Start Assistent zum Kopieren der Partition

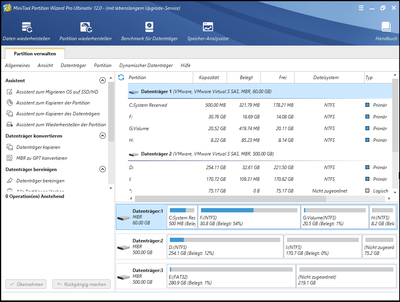(x=53, y=103)
